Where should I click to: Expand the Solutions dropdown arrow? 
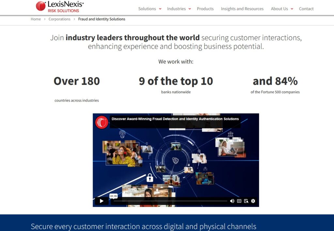(x=160, y=9)
